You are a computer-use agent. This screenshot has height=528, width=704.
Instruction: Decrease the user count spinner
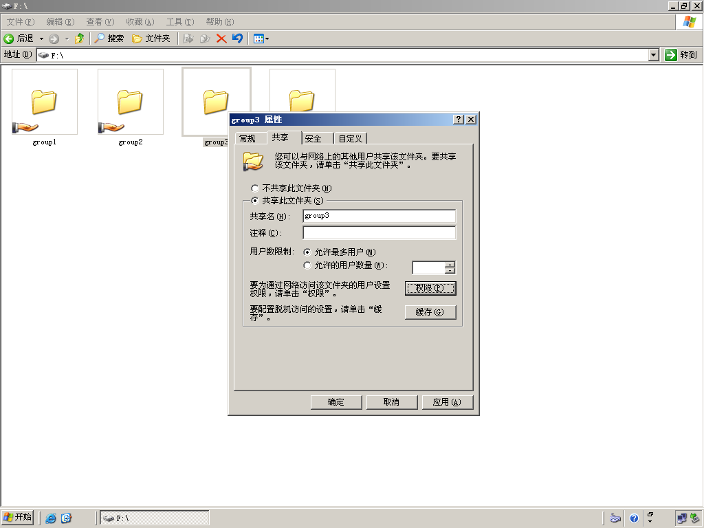pyautogui.click(x=450, y=271)
